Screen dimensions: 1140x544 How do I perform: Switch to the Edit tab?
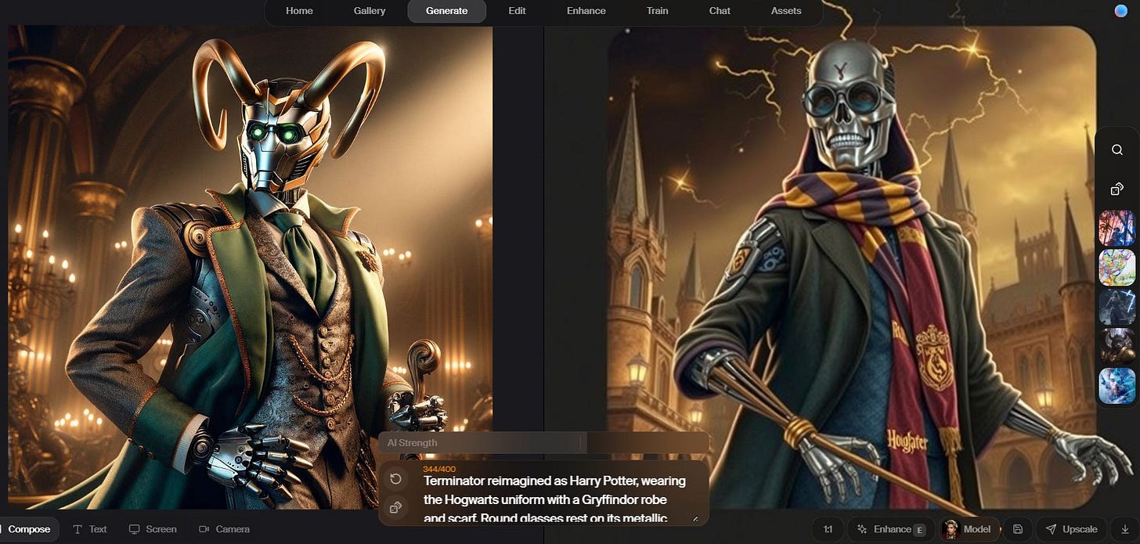tap(517, 11)
